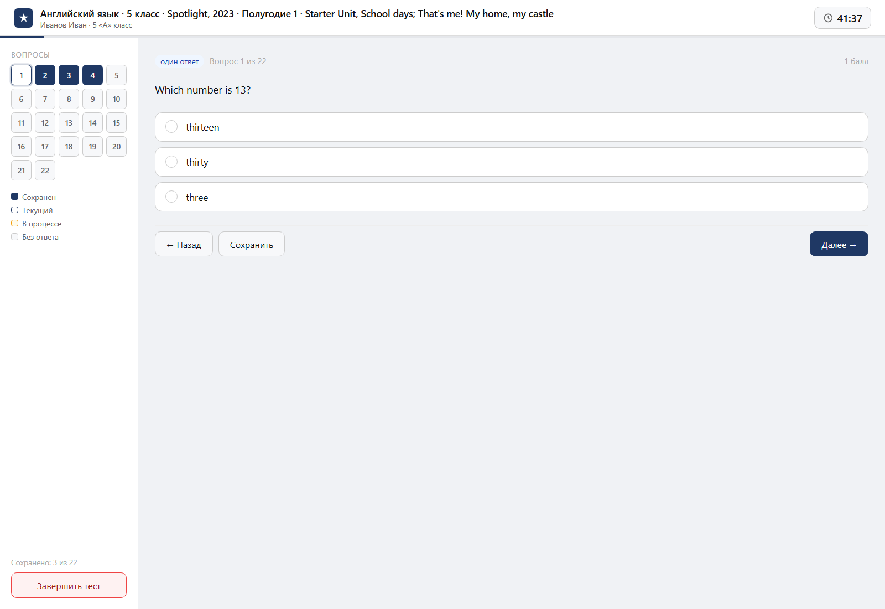Screen dimensions: 885x609
Task: Click Далее to go next
Action: 839,244
